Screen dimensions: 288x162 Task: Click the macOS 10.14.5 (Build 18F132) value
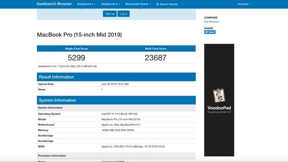pyautogui.click(x=119, y=114)
